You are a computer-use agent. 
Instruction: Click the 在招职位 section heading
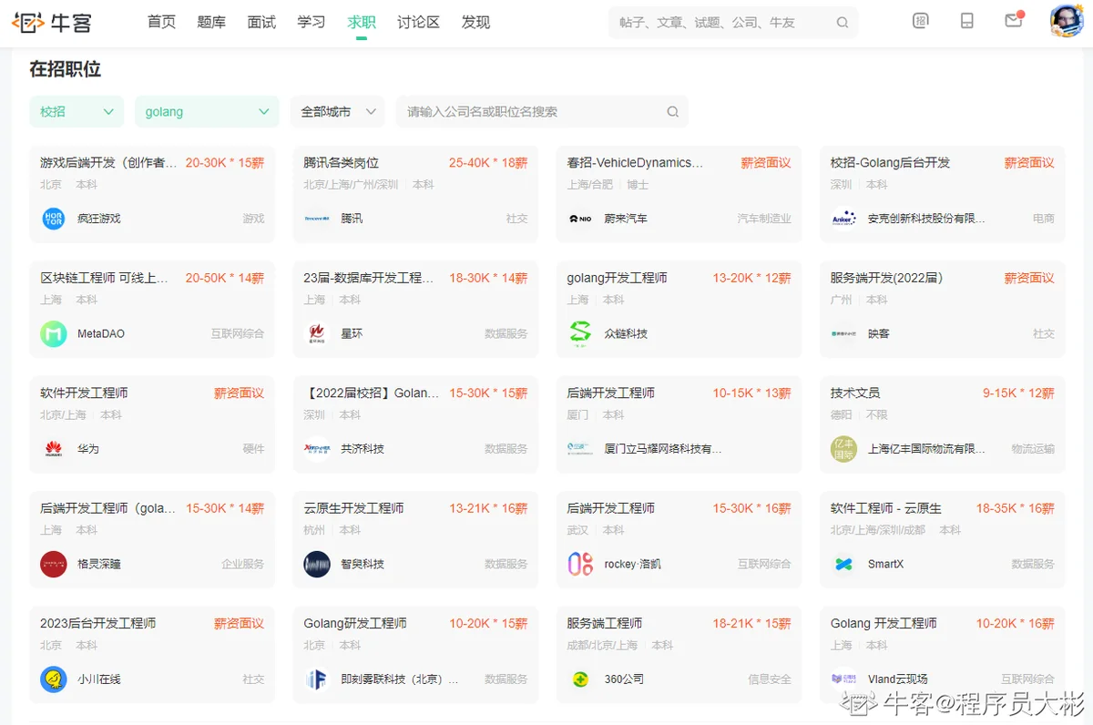66,69
